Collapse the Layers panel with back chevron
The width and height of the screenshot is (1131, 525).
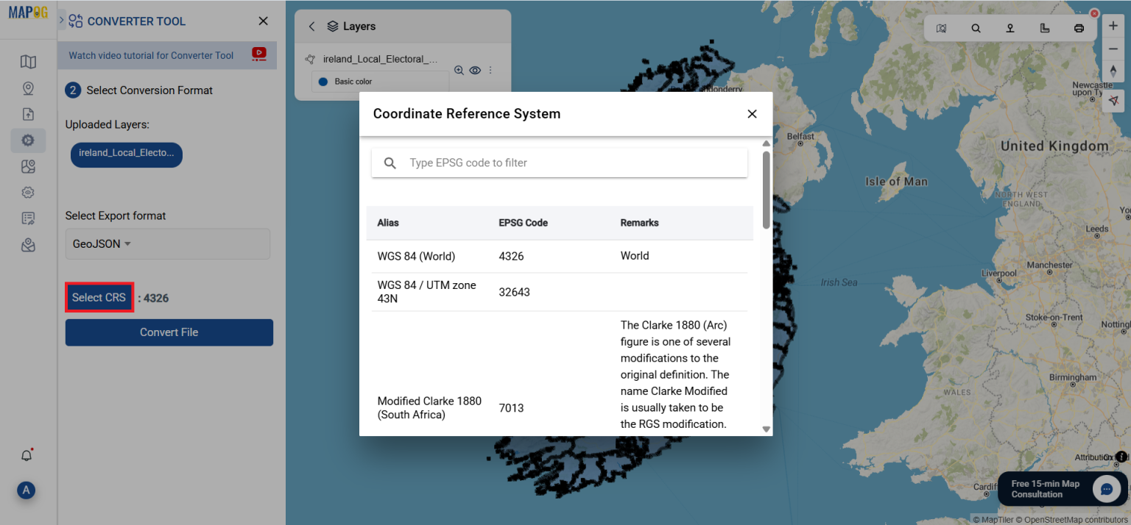click(311, 26)
